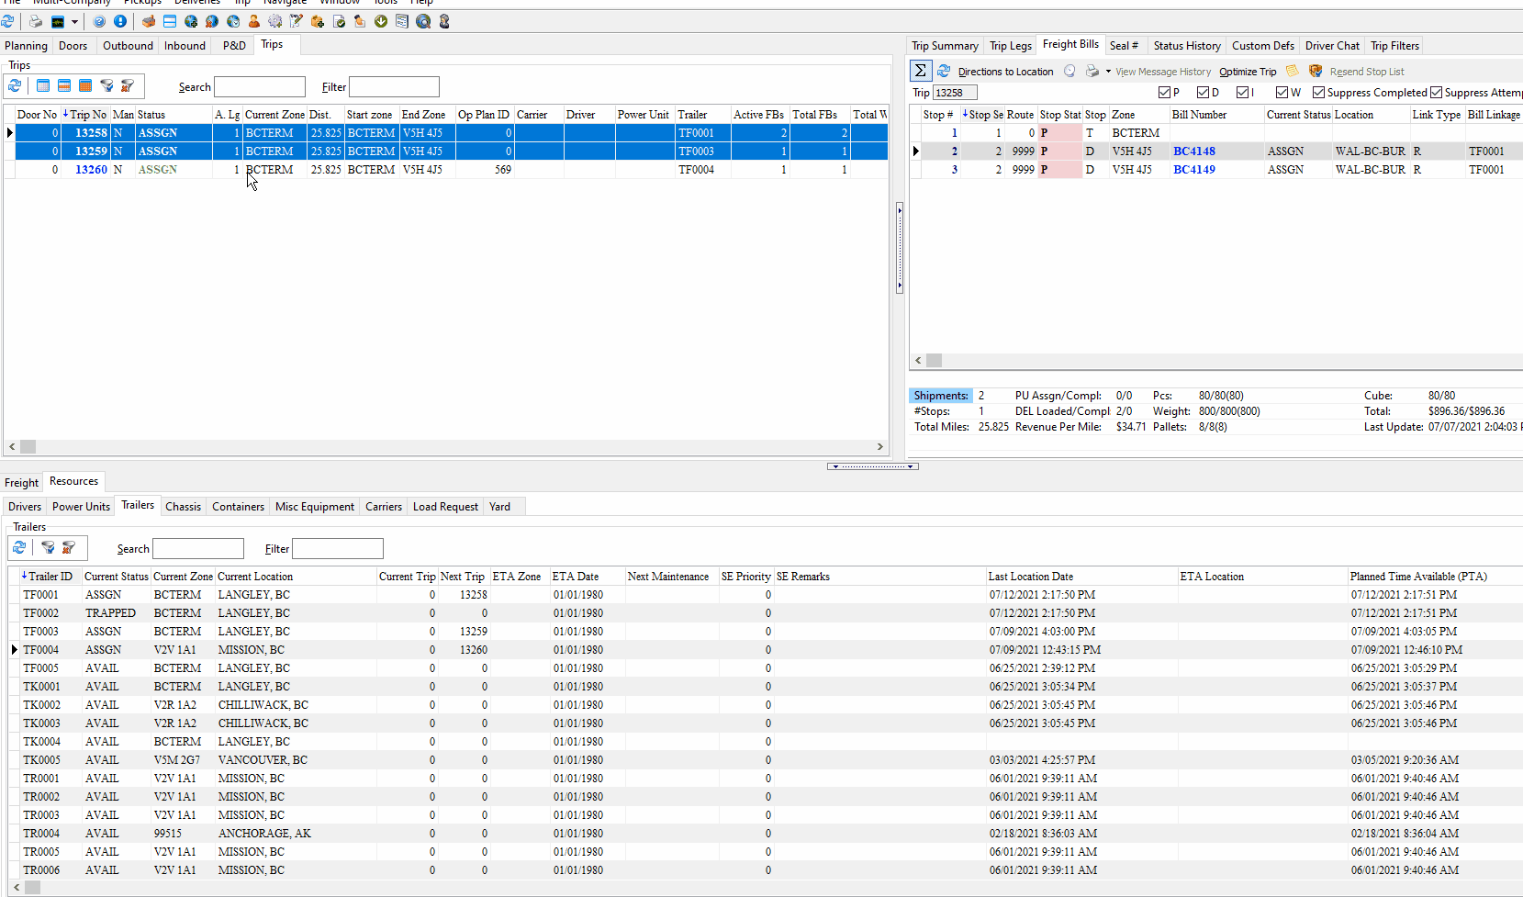1523x897 pixels.
Task: Open the Power Units tab
Action: [x=81, y=507]
